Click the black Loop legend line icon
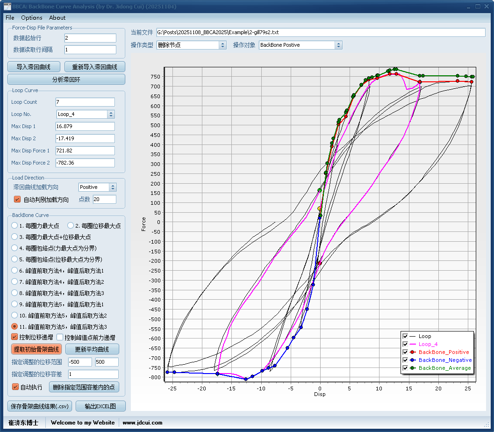This screenshot has height=432, width=494. 412,336
